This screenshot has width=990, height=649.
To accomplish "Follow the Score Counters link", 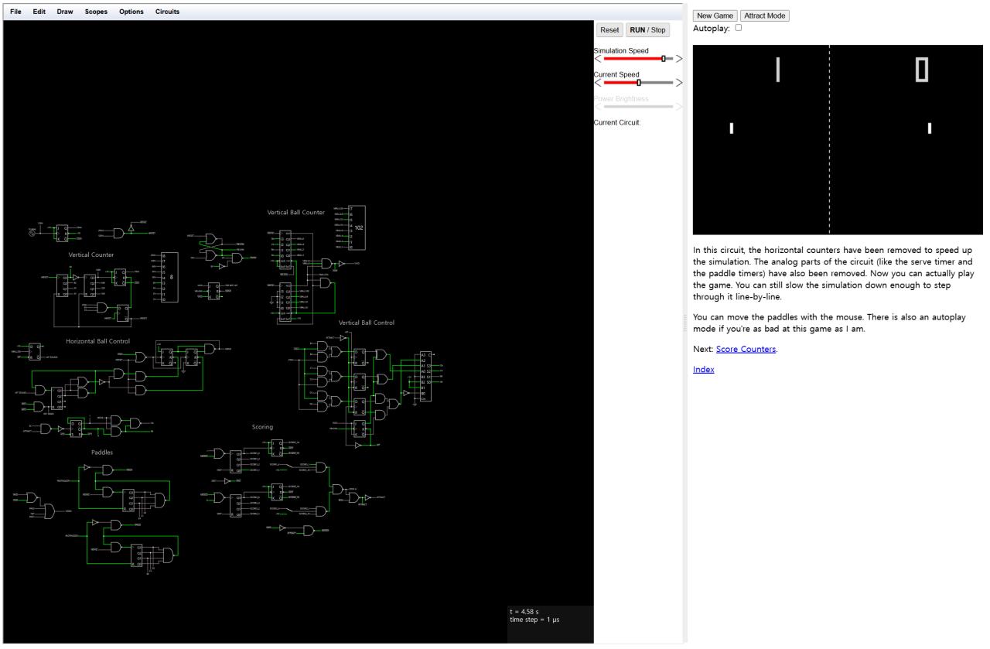I will (746, 350).
